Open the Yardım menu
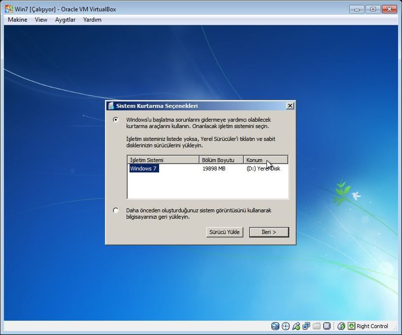Viewport: 402px width, 335px height. tap(92, 20)
